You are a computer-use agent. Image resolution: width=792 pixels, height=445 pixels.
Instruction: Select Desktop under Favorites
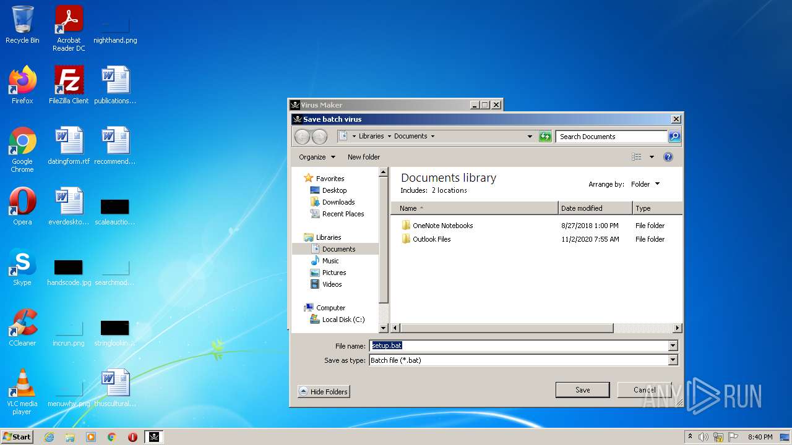pos(334,190)
